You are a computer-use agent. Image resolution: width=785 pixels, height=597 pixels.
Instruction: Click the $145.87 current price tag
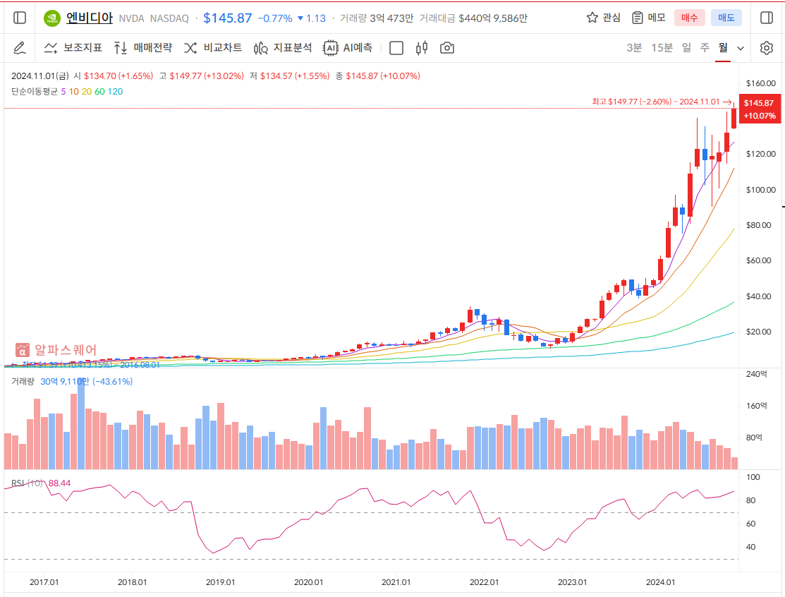760,109
